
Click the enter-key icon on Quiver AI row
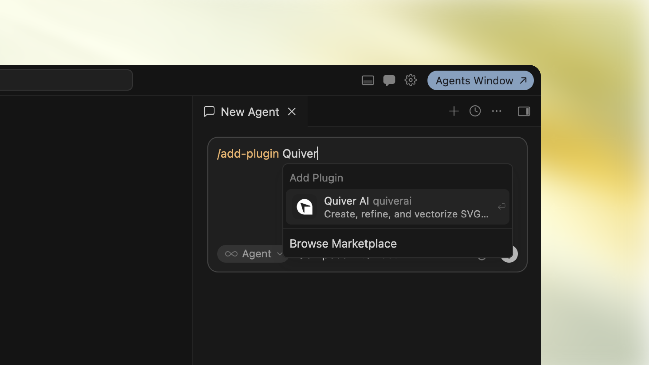pos(501,207)
